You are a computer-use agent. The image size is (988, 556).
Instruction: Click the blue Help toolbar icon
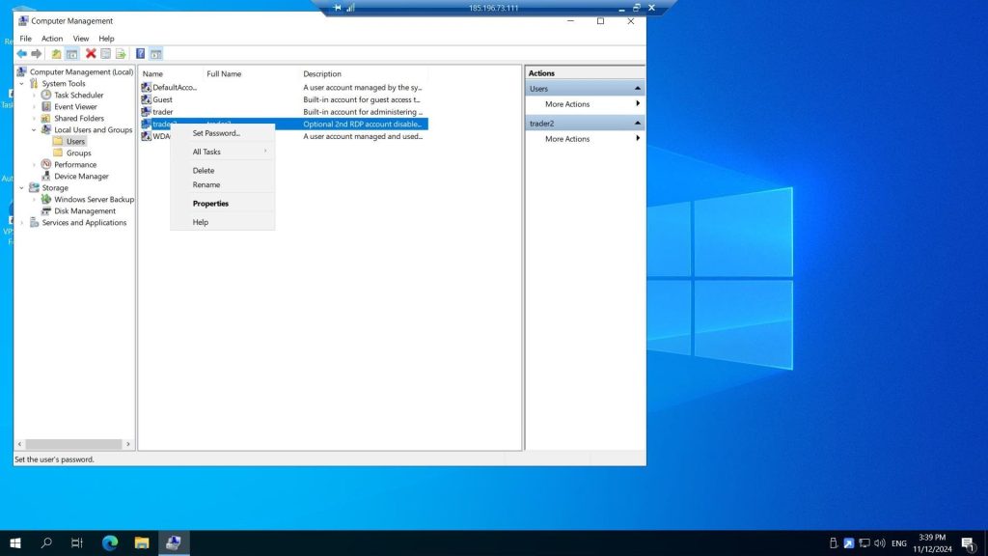[140, 54]
